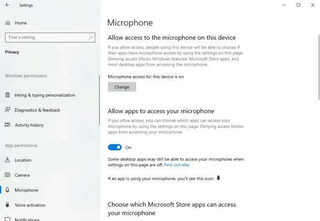Image resolution: width=320 pixels, height=221 pixels.
Task: Click the Microphone icon in sidebar
Action: [7, 190]
